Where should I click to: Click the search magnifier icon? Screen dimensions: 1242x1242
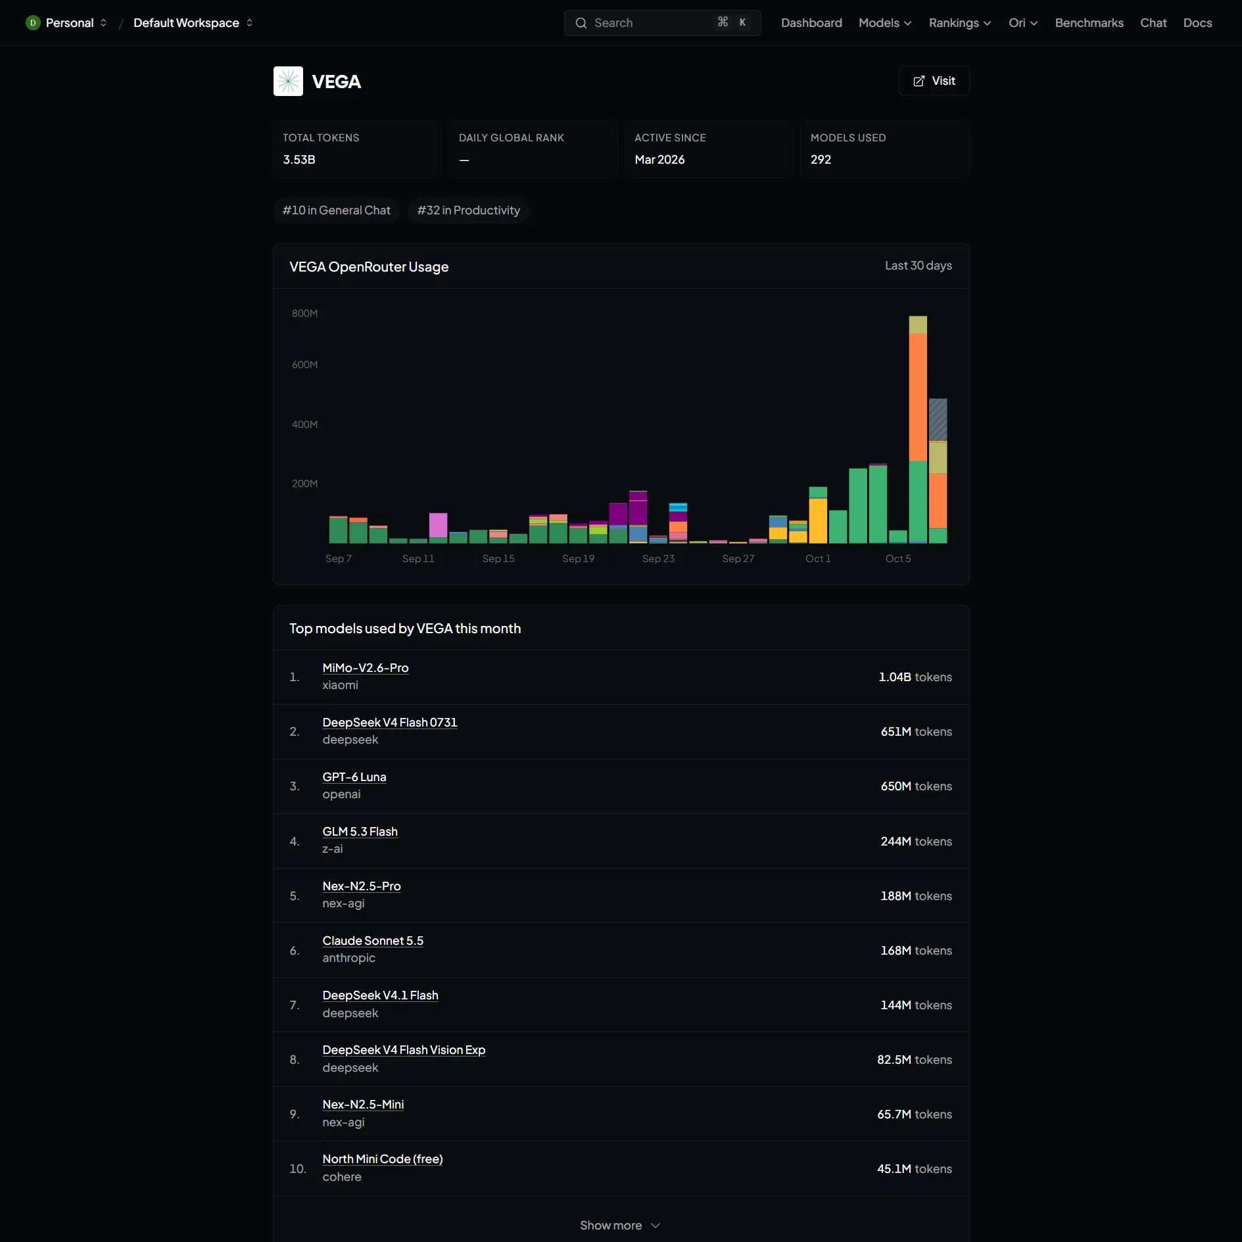[x=581, y=23]
